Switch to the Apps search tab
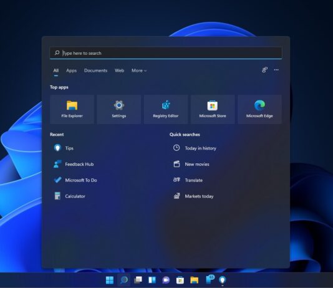333x288 pixels. [x=71, y=70]
